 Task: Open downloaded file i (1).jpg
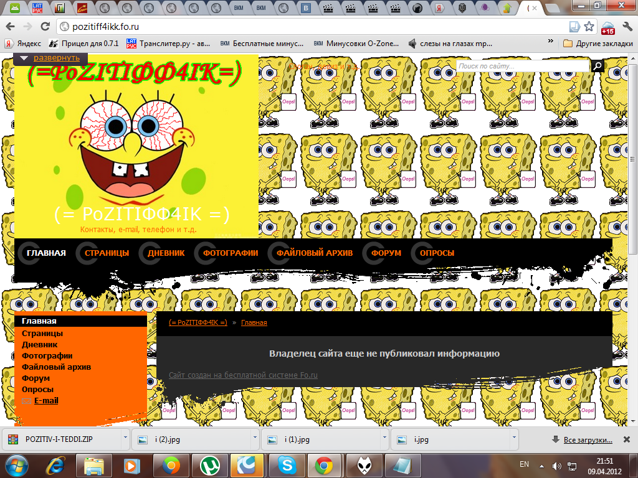(297, 439)
